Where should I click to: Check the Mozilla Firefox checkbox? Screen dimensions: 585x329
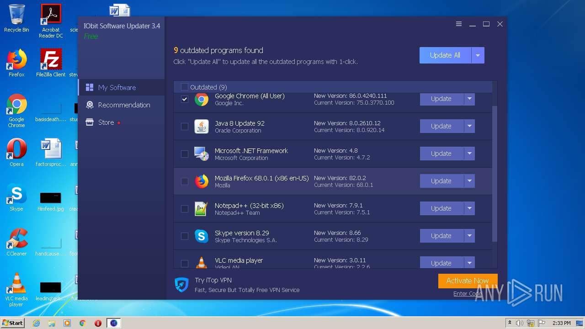(x=185, y=181)
